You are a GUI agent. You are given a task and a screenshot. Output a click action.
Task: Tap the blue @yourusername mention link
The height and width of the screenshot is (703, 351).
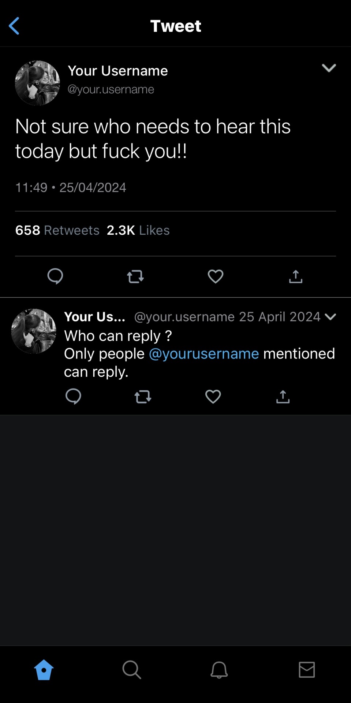(x=204, y=354)
